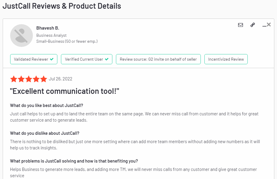Screen dimensions: 277x179
Task: Copy review link via chain icon
Action: tap(252, 25)
